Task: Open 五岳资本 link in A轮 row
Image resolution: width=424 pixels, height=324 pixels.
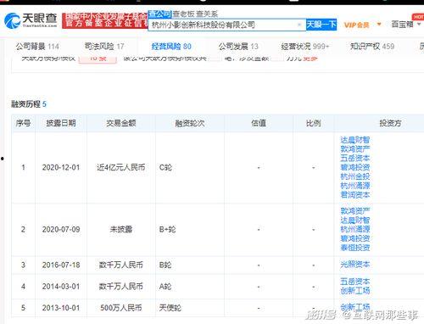Action: (x=355, y=282)
